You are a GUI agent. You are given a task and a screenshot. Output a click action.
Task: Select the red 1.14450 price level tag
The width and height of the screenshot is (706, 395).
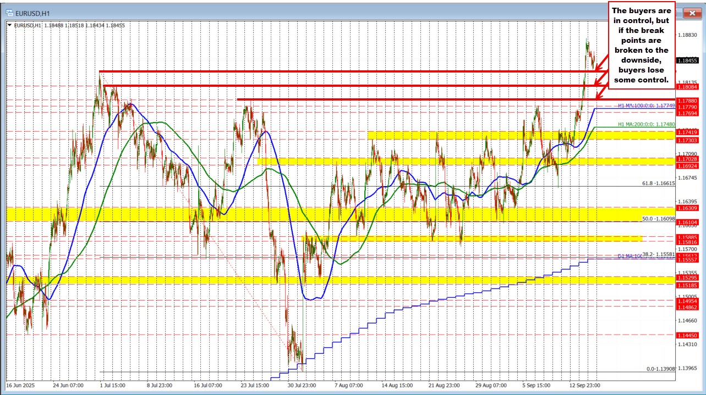pyautogui.click(x=688, y=335)
